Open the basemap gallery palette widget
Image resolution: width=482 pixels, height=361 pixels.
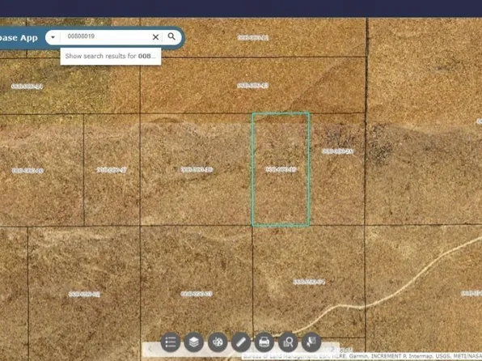(x=218, y=342)
